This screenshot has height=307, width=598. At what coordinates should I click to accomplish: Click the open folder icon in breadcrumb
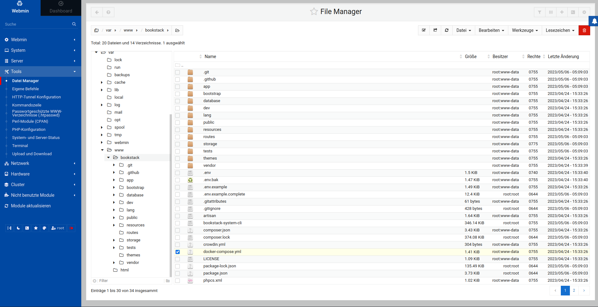coord(177,30)
